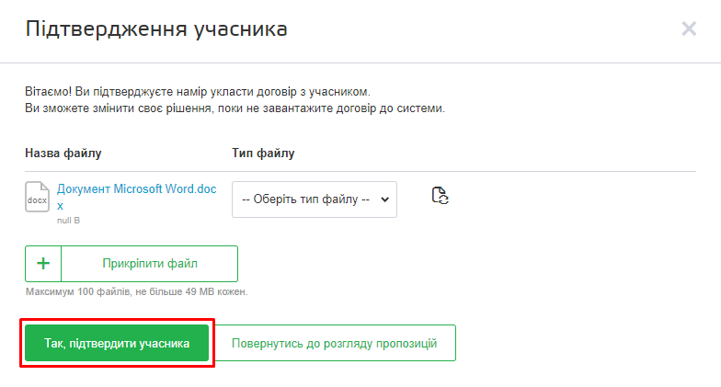Click the docx file type icon

click(x=37, y=198)
